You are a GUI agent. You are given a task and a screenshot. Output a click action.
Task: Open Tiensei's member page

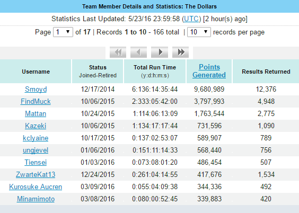(36, 162)
